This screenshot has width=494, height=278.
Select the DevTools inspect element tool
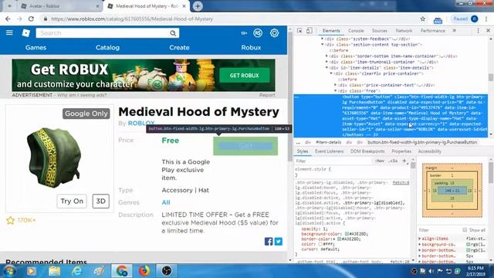(299, 31)
